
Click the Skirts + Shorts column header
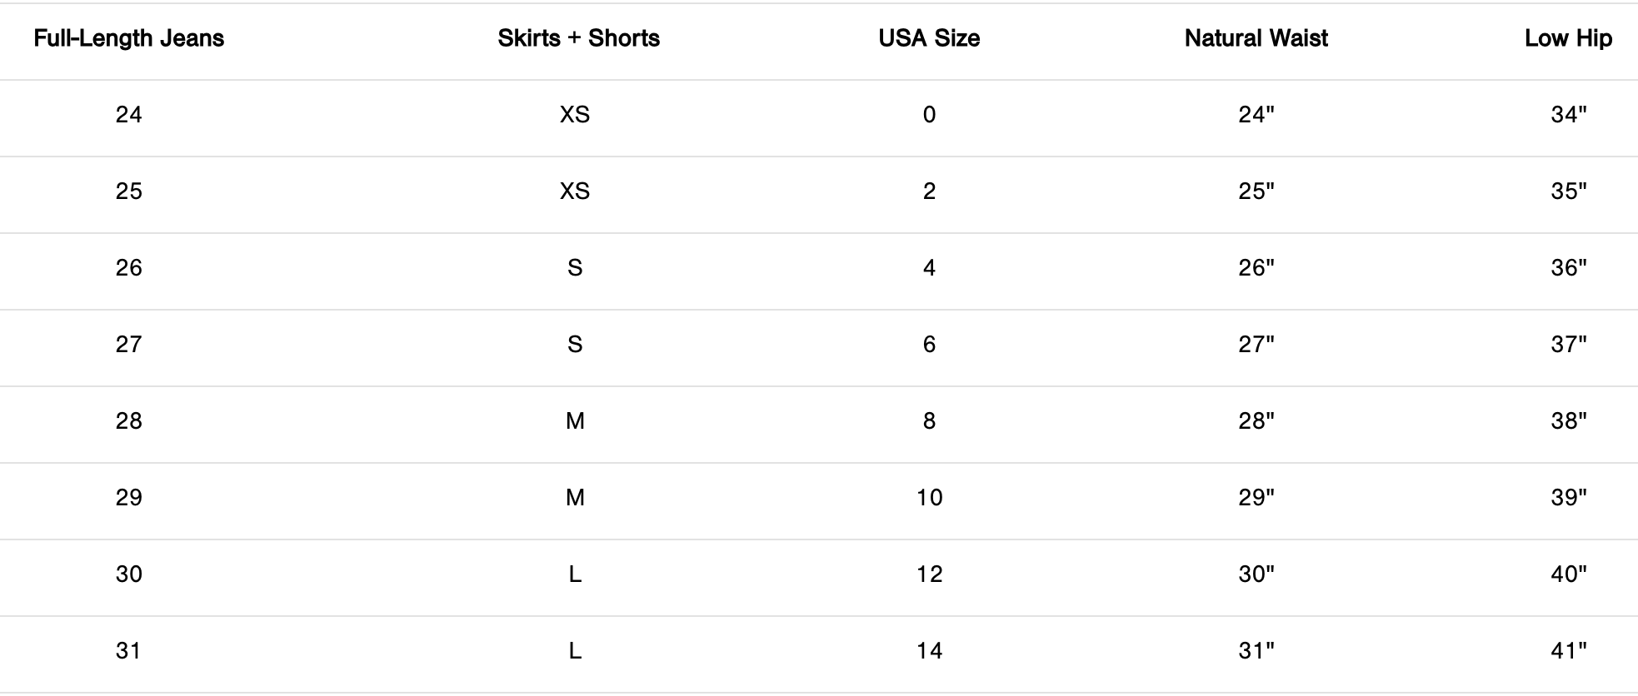[x=578, y=38]
